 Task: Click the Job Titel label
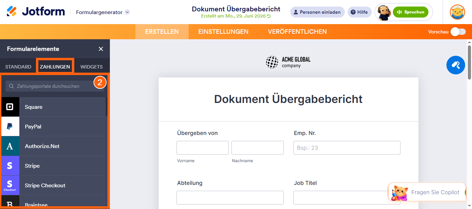click(305, 183)
